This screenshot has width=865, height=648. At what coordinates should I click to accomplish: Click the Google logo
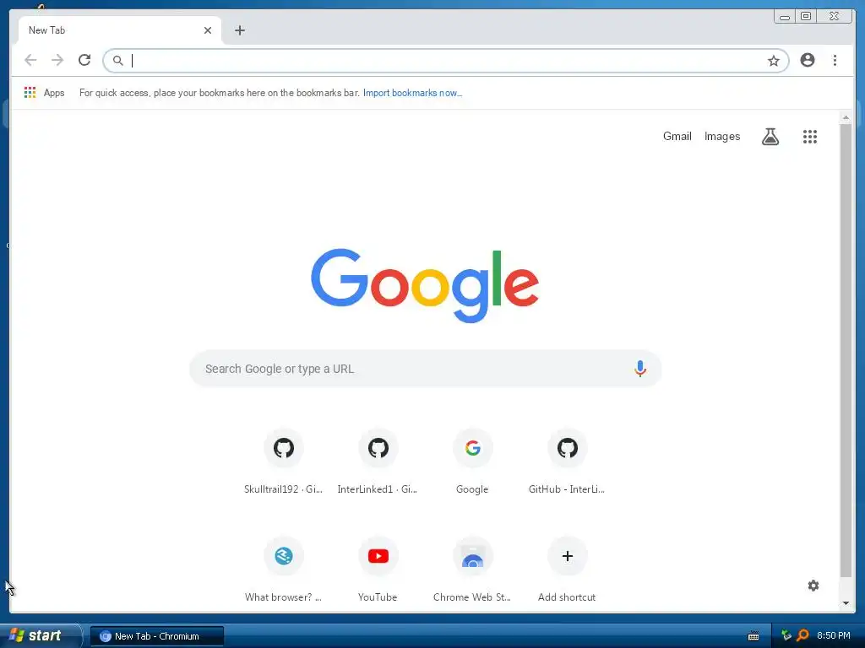425,285
